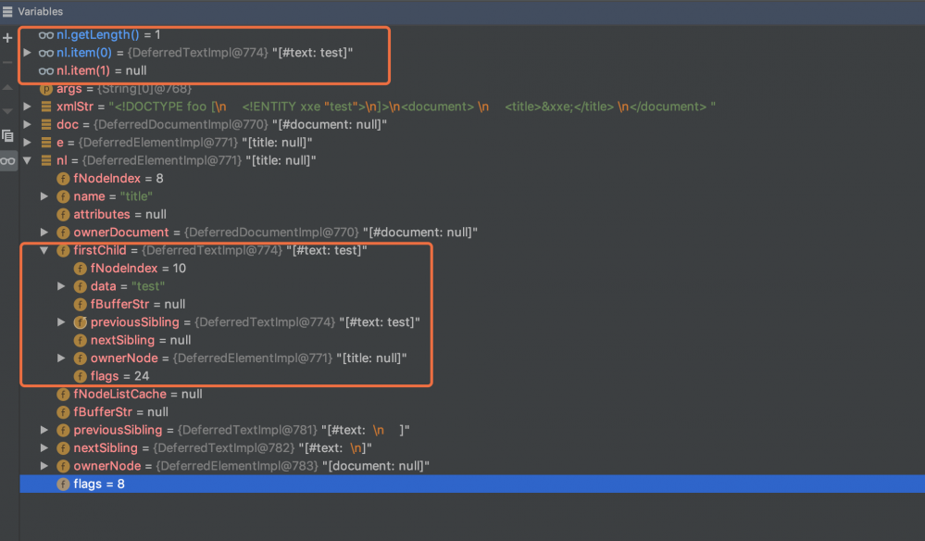The height and width of the screenshot is (541, 925).
Task: Select the highlighted flags = 8 row
Action: tap(472, 484)
